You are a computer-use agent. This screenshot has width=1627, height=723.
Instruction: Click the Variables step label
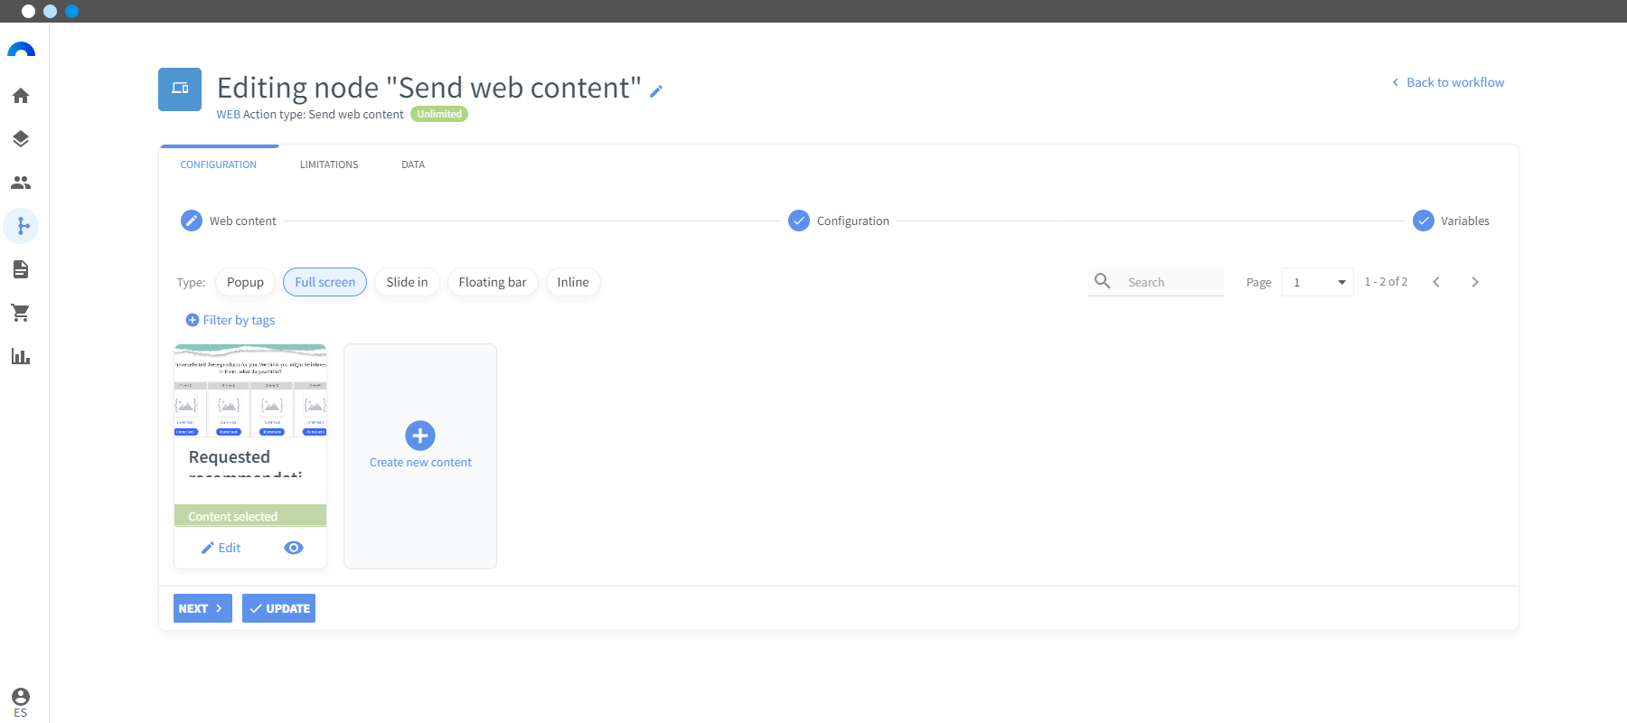click(x=1465, y=221)
